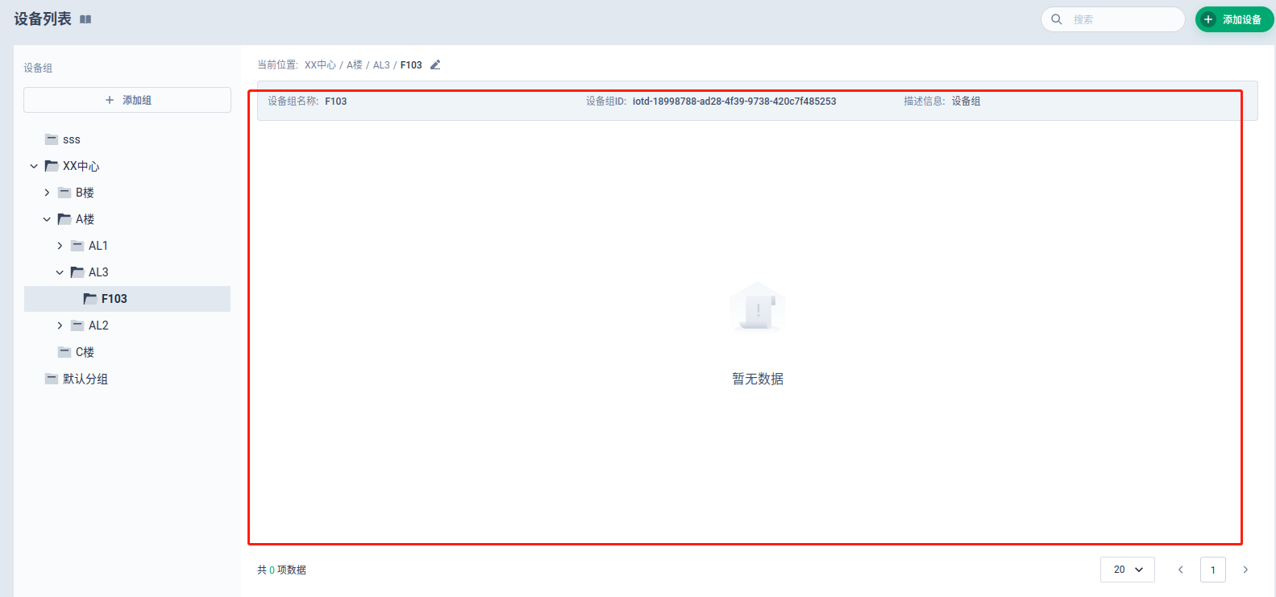Click the 添加设备 button
This screenshot has width=1276, height=597.
(1234, 19)
